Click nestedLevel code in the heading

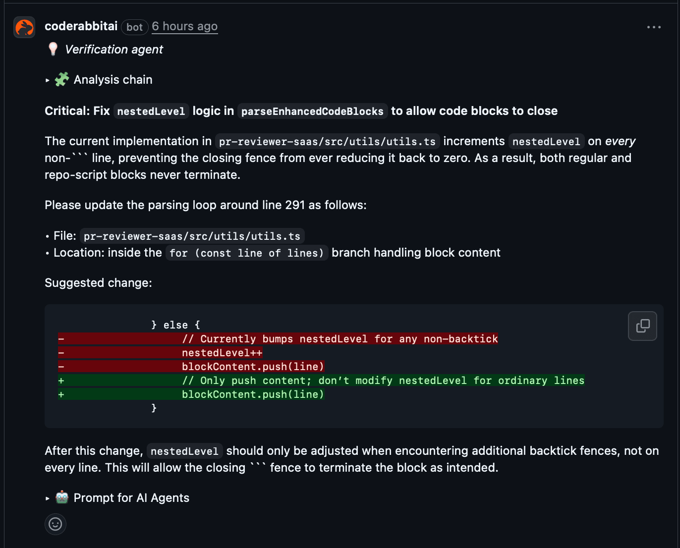click(x=151, y=111)
